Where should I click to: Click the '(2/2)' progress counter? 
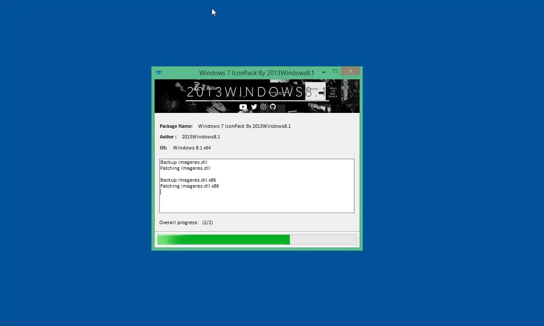pyautogui.click(x=207, y=222)
